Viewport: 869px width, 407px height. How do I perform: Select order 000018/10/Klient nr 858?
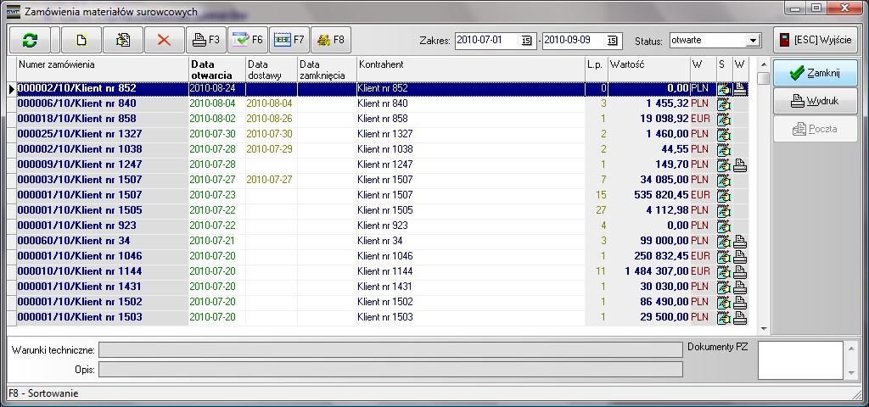pyautogui.click(x=103, y=119)
